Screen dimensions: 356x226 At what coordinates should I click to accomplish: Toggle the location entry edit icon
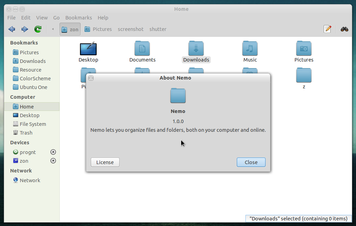[327, 29]
